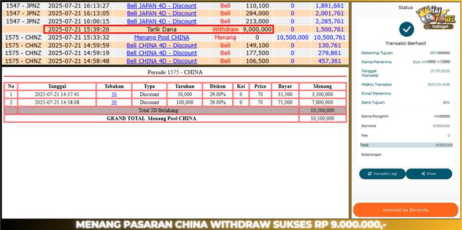Click the HaiTogel logo
Viewport: 462px width, 230px height.
pos(435,18)
